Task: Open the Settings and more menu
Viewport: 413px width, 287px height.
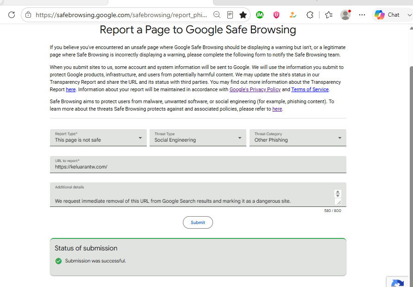Action: pos(362,15)
